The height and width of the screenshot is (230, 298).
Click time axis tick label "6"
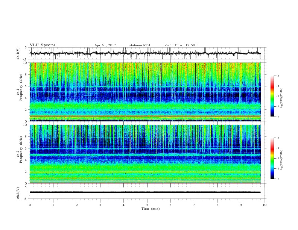pyautogui.click(x=170, y=205)
